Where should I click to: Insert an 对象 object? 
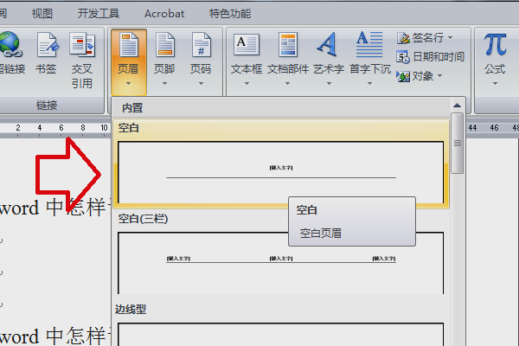pyautogui.click(x=419, y=76)
